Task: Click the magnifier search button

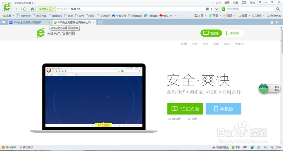Action: coord(278,9)
